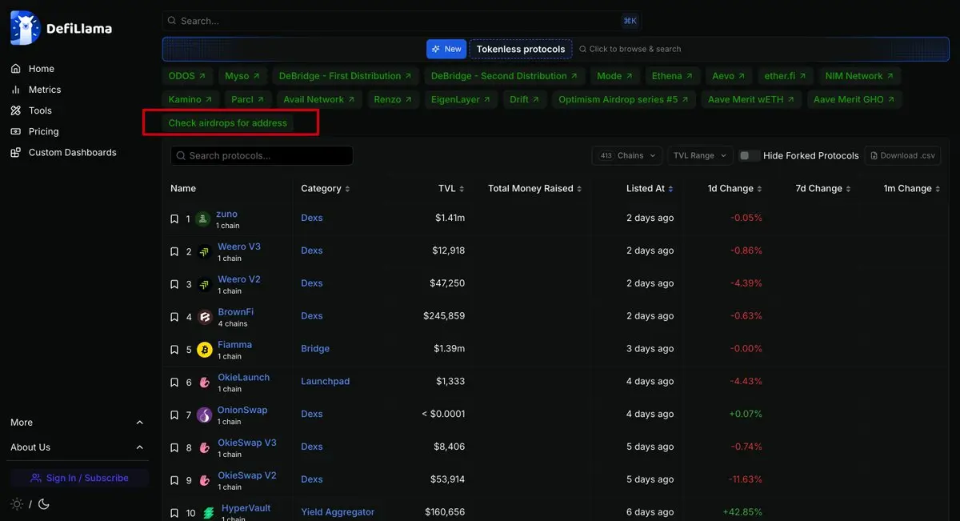Click Sign In / Subscribe button
960x521 pixels.
(79, 478)
